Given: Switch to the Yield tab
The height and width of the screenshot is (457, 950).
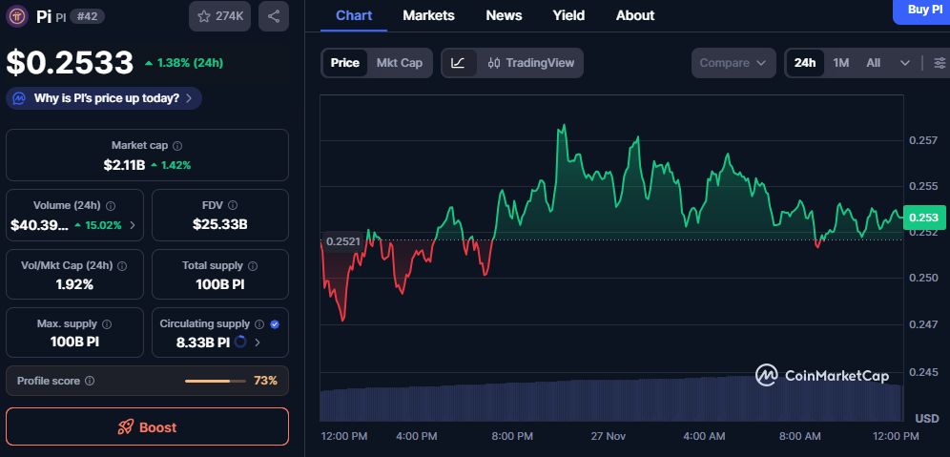Looking at the screenshot, I should tap(568, 15).
